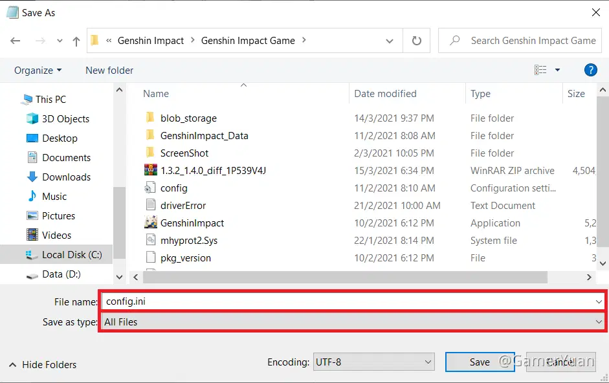The image size is (609, 383).
Task: Navigate back using the back arrow
Action: pos(15,40)
